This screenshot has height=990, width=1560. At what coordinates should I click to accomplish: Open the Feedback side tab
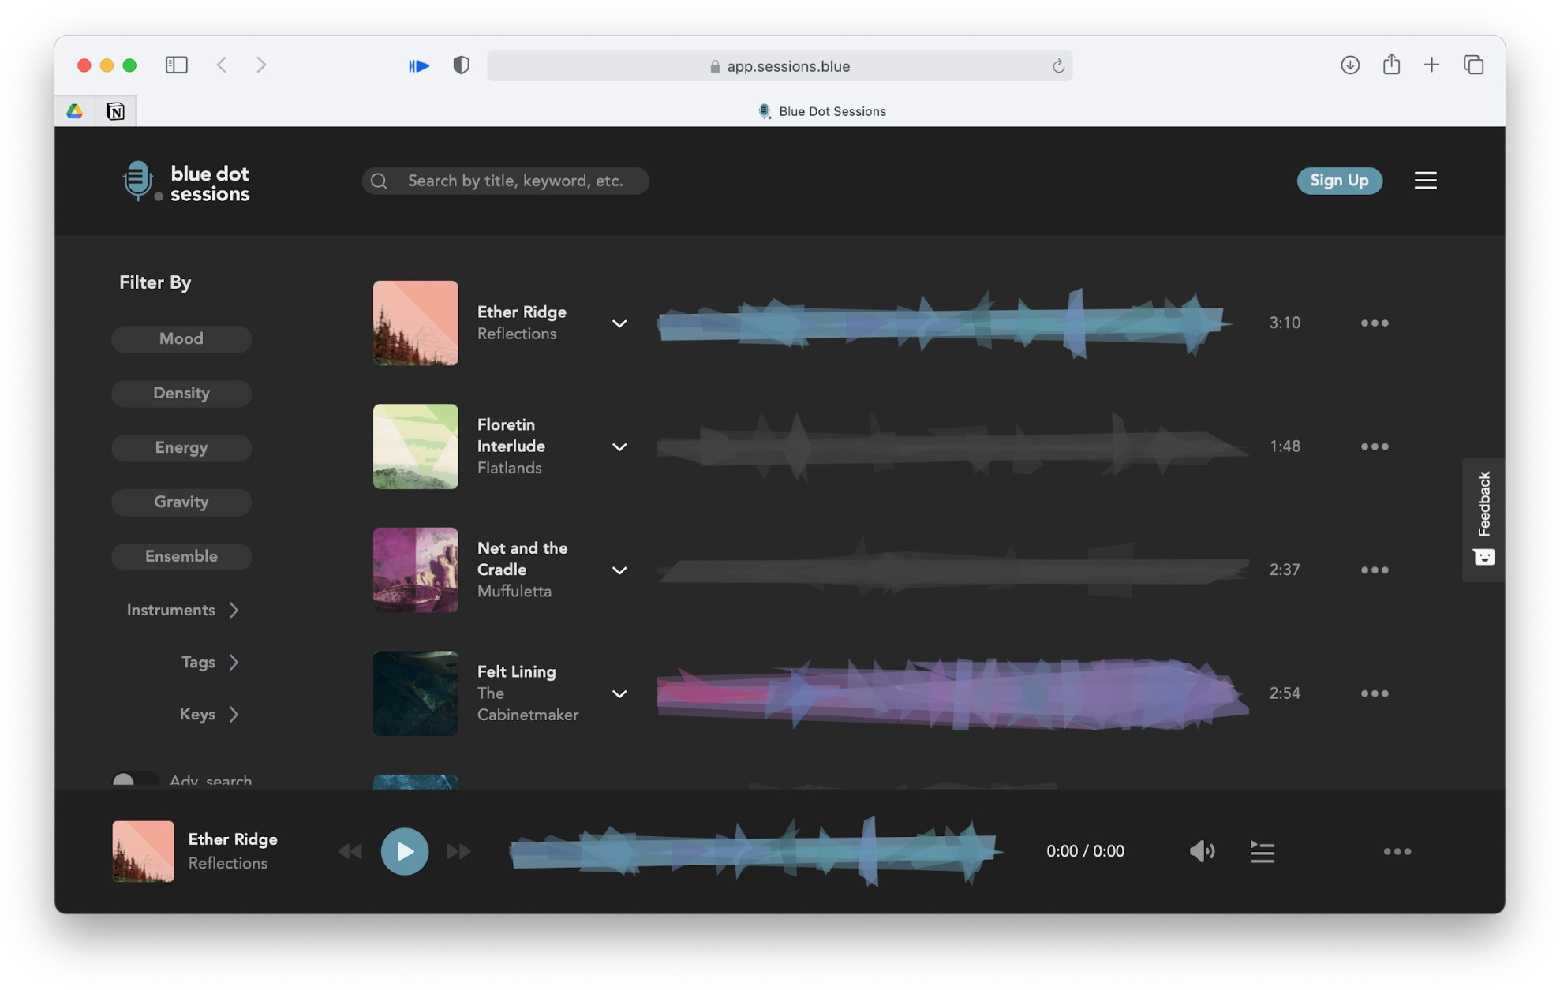coord(1483,519)
